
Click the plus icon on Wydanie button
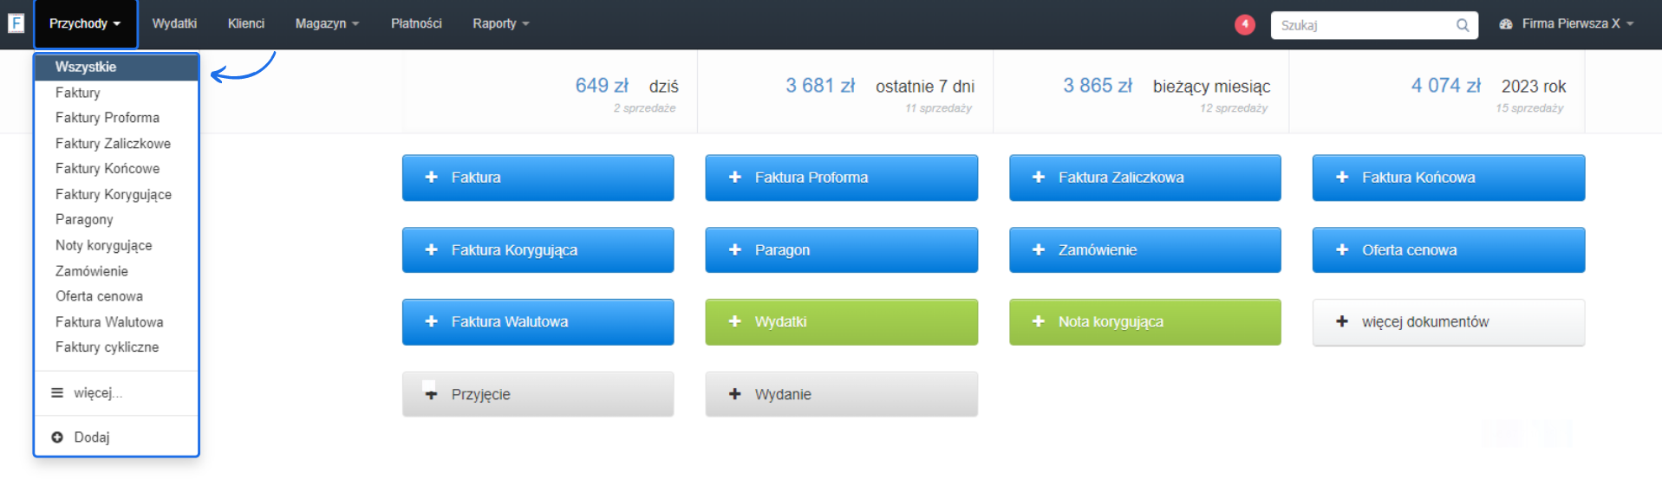735,394
